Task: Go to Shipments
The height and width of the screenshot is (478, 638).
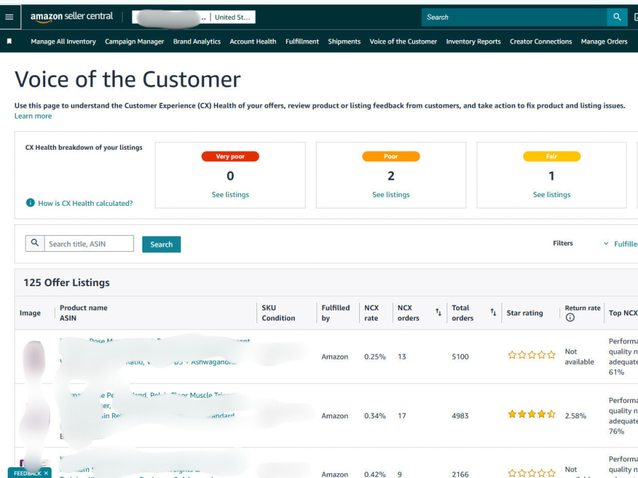Action: (x=345, y=41)
